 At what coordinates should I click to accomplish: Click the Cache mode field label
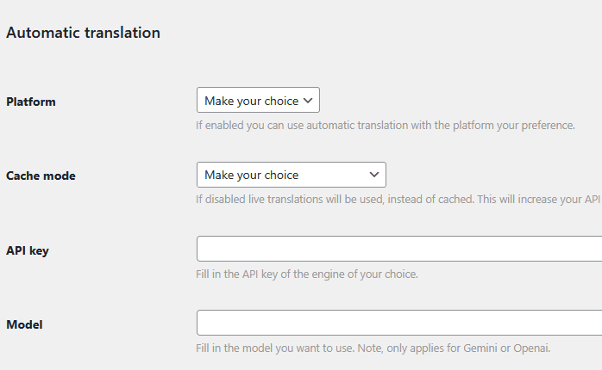click(41, 176)
